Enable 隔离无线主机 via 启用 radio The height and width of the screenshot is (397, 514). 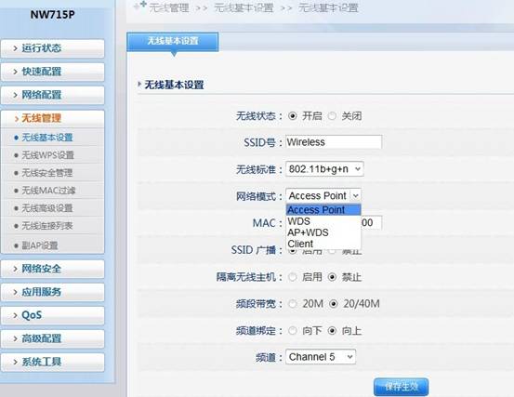tap(293, 277)
